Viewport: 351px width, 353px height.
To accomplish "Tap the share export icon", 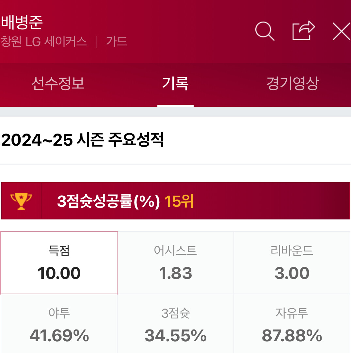I will point(303,31).
